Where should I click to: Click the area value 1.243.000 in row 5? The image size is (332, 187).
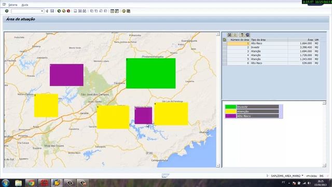306,59
